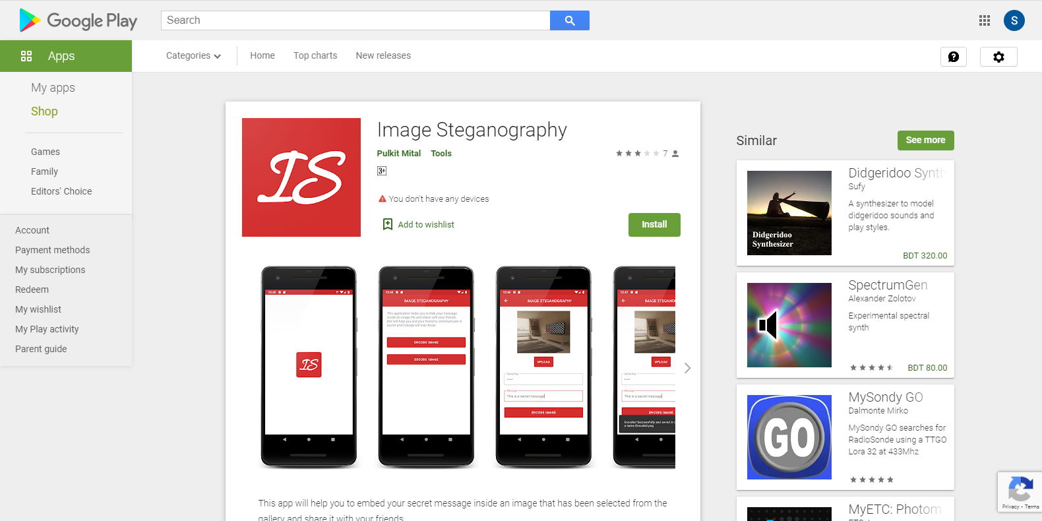
Task: Click the SpectrumGen star rating
Action: (x=871, y=368)
